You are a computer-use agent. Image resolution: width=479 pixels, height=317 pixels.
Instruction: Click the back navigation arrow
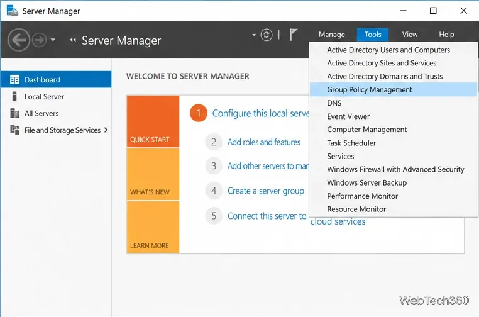point(19,40)
